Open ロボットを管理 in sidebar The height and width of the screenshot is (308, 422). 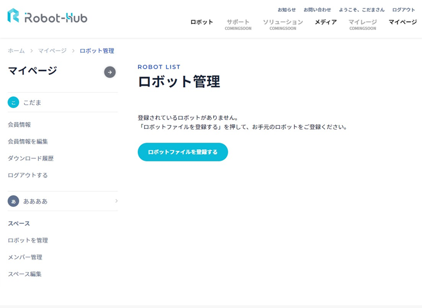(28, 240)
